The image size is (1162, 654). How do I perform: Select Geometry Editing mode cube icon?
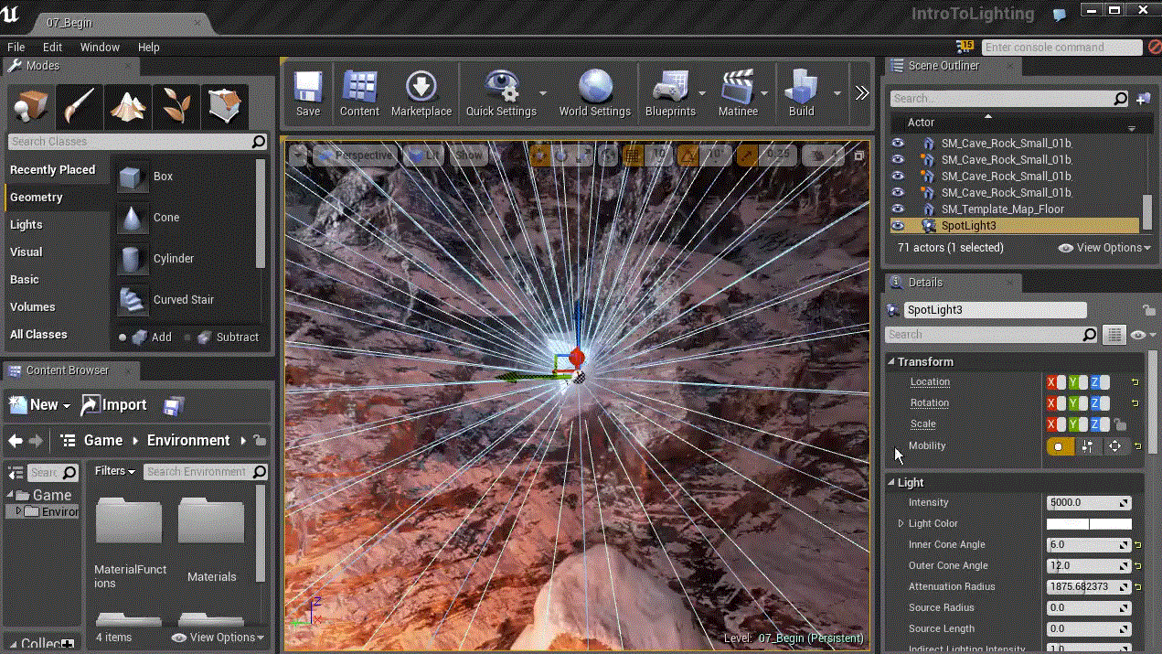(x=225, y=107)
